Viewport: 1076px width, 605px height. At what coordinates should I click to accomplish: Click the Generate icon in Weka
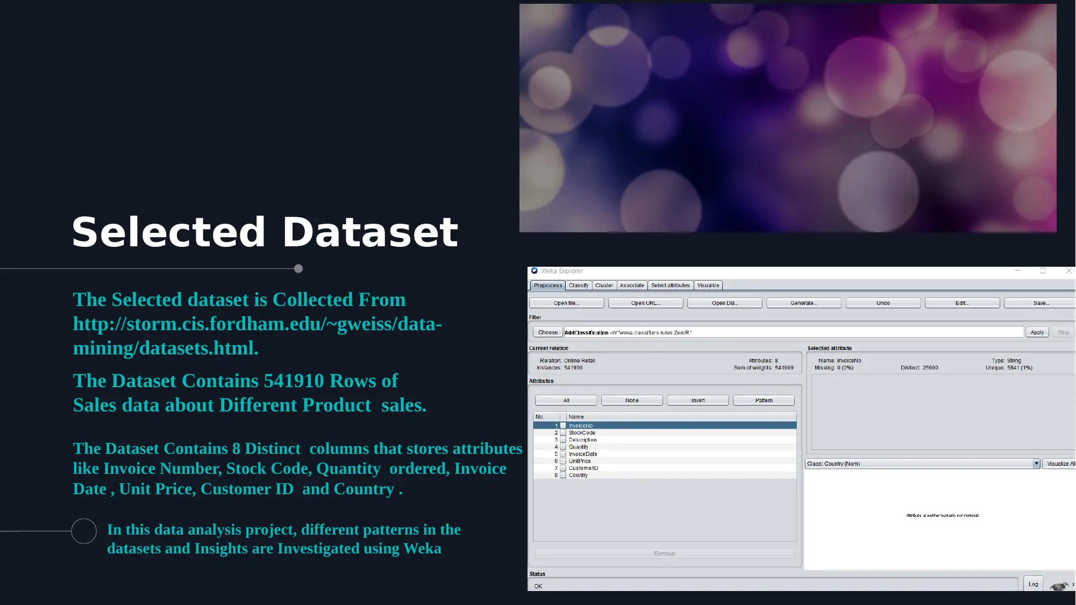pyautogui.click(x=803, y=303)
